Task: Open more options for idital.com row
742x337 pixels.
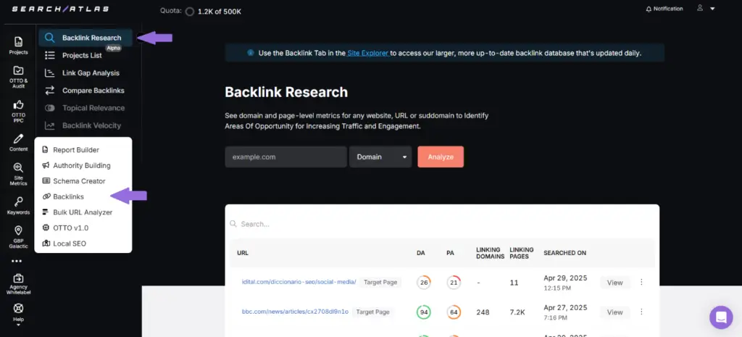Action: coord(642,282)
